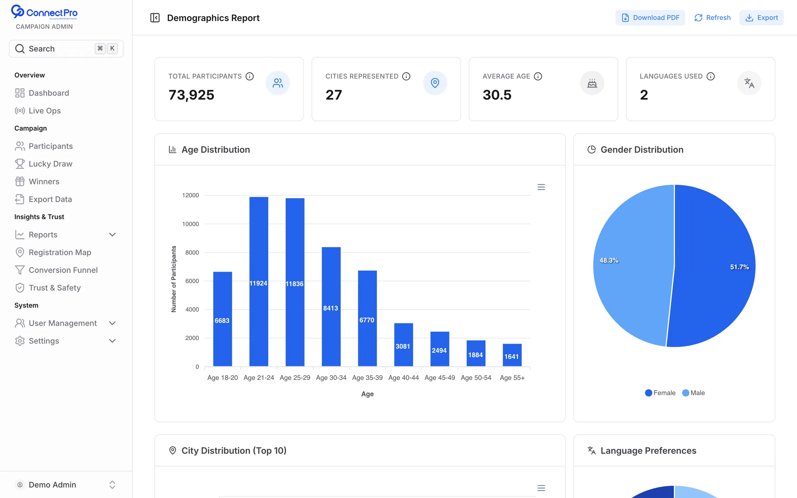Open info tooltip for Average Age
The image size is (797, 498).
(x=538, y=76)
